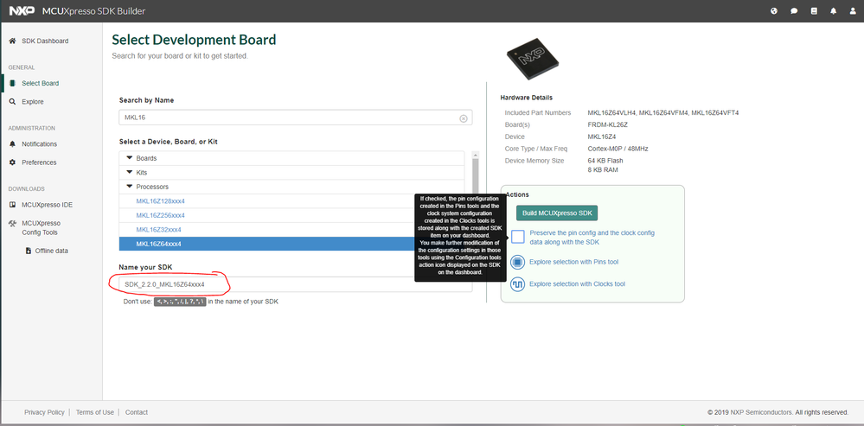Viewport: 864px width, 426px height.
Task: Collapse the Kits section
Action: [130, 172]
